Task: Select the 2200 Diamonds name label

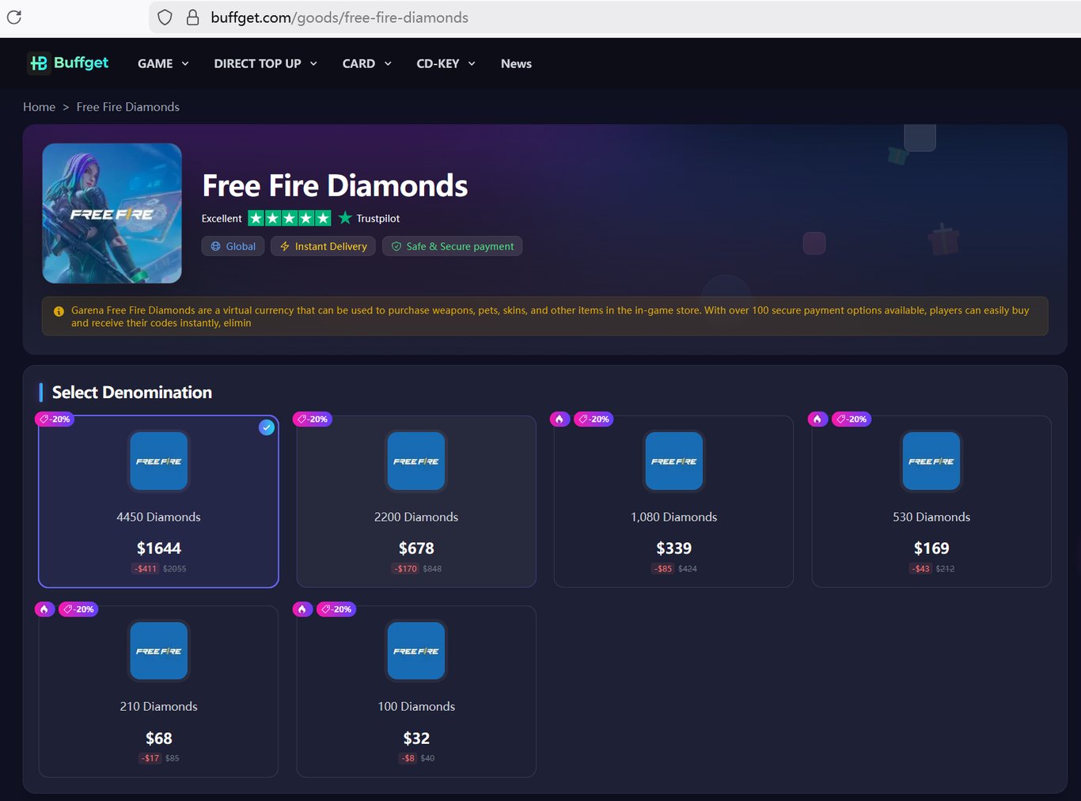Action: [416, 517]
